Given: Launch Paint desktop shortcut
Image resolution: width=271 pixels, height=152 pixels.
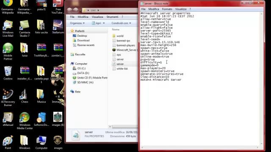Looking at the screenshot, I should tap(8, 142).
